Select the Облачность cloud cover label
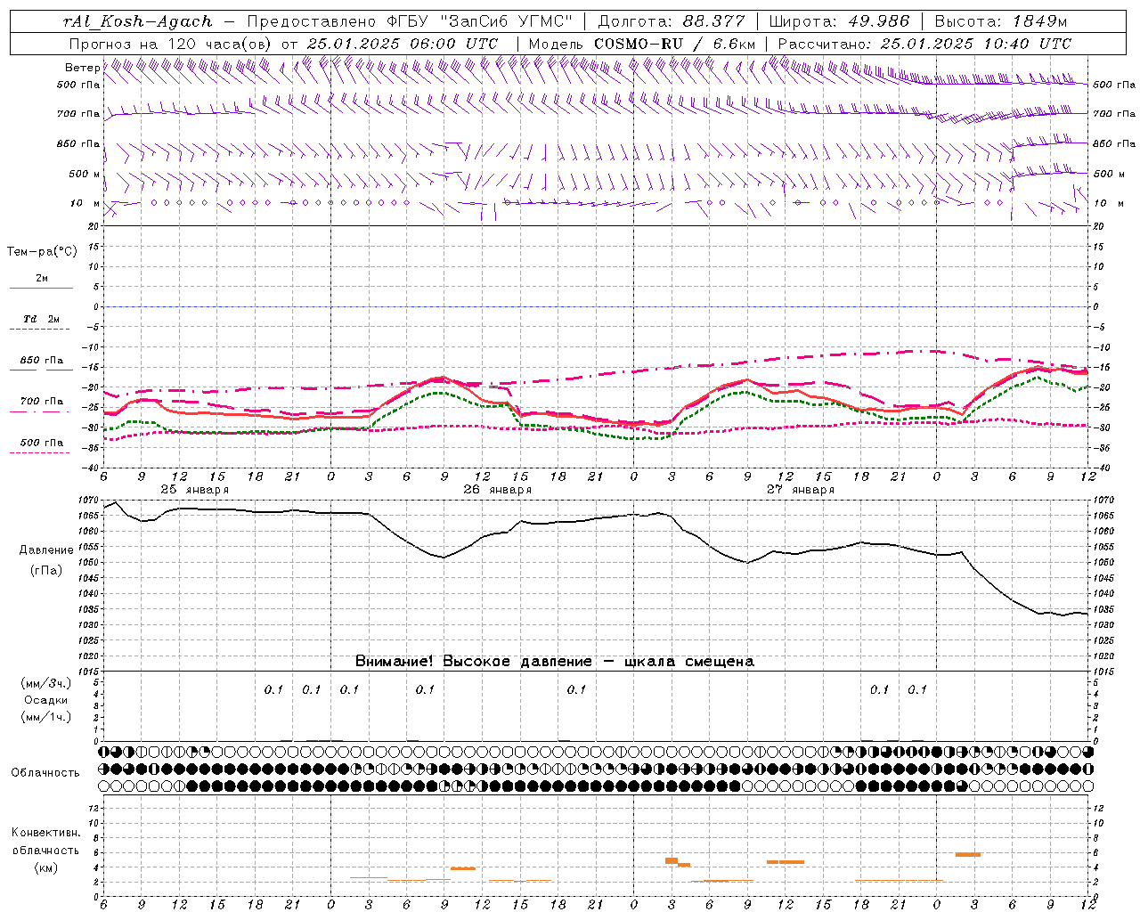 (45, 773)
